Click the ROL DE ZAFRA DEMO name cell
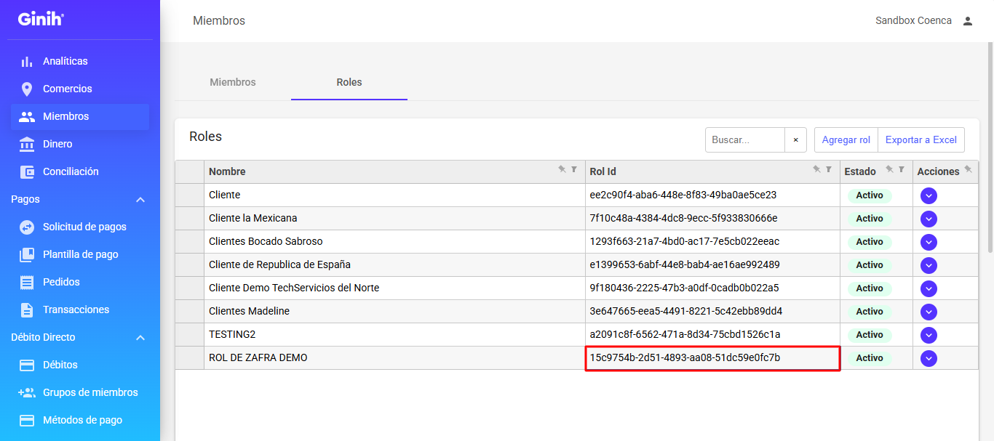994x441 pixels. [394, 358]
